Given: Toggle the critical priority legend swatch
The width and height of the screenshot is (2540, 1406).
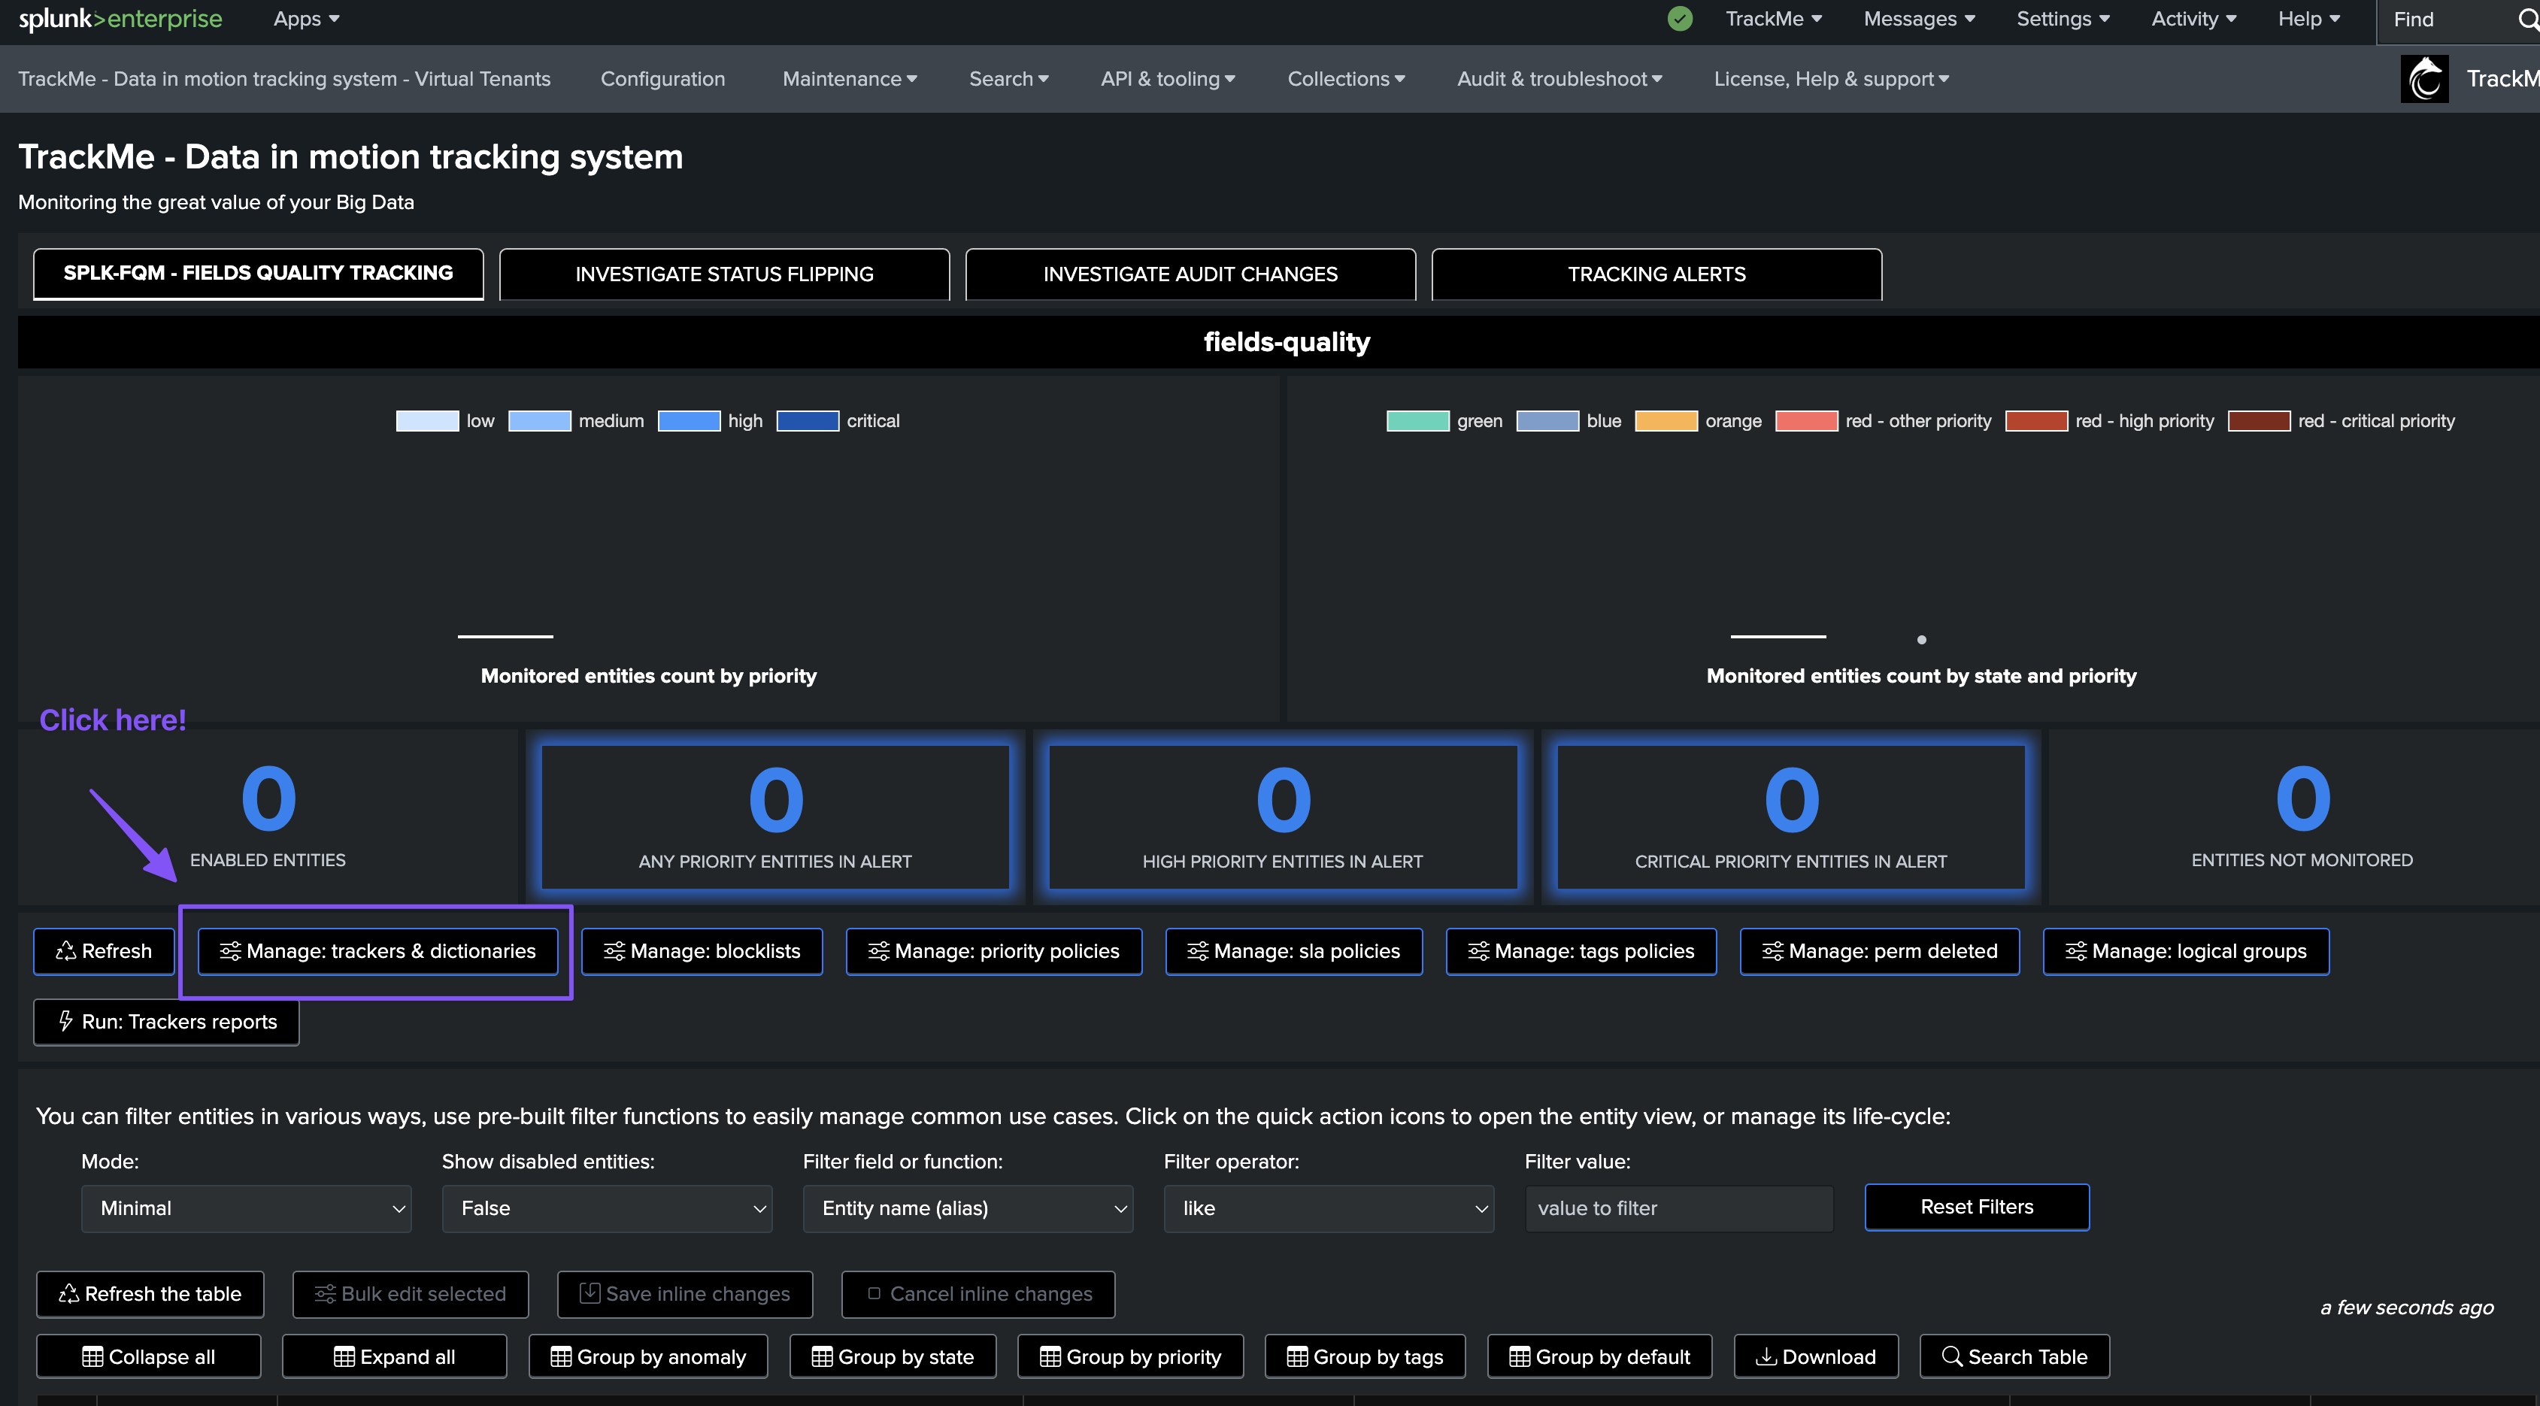Looking at the screenshot, I should pos(808,421).
